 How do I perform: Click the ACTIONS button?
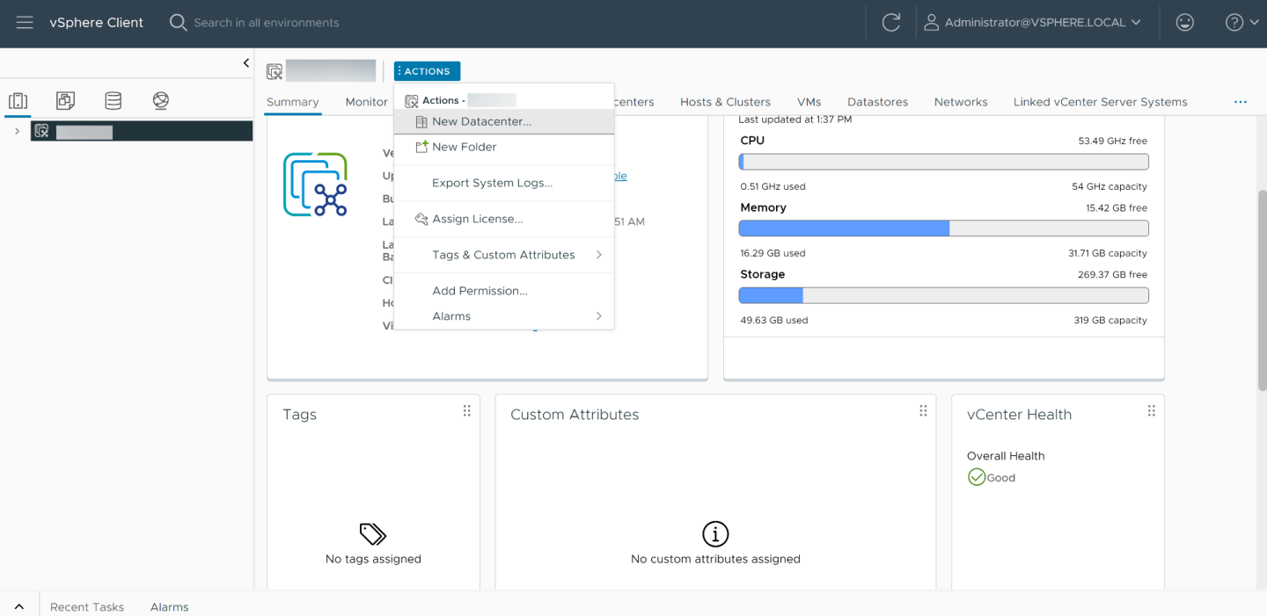tap(427, 71)
